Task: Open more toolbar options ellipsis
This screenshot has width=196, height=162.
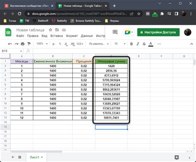Action: [x=159, y=44]
